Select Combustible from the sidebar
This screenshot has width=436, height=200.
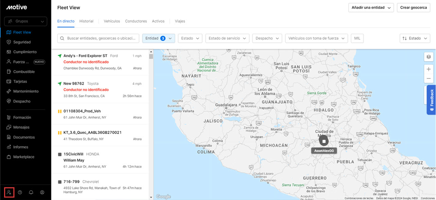pos(25,71)
